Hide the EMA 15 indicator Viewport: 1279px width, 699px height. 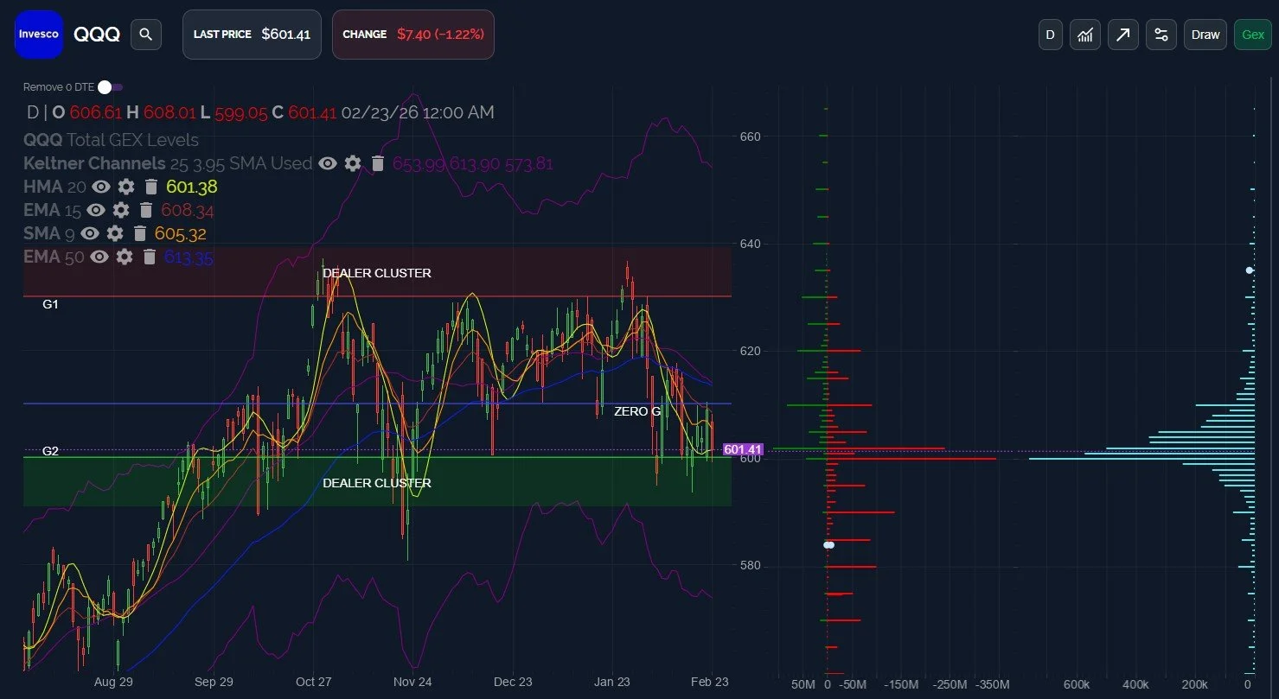(x=96, y=210)
